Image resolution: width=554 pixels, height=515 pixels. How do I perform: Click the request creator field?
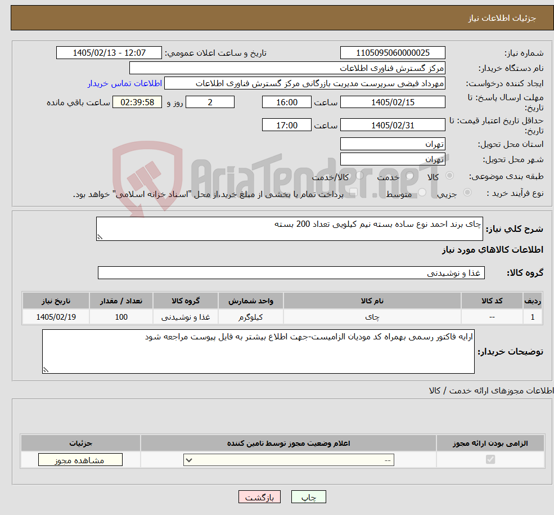pos(304,83)
